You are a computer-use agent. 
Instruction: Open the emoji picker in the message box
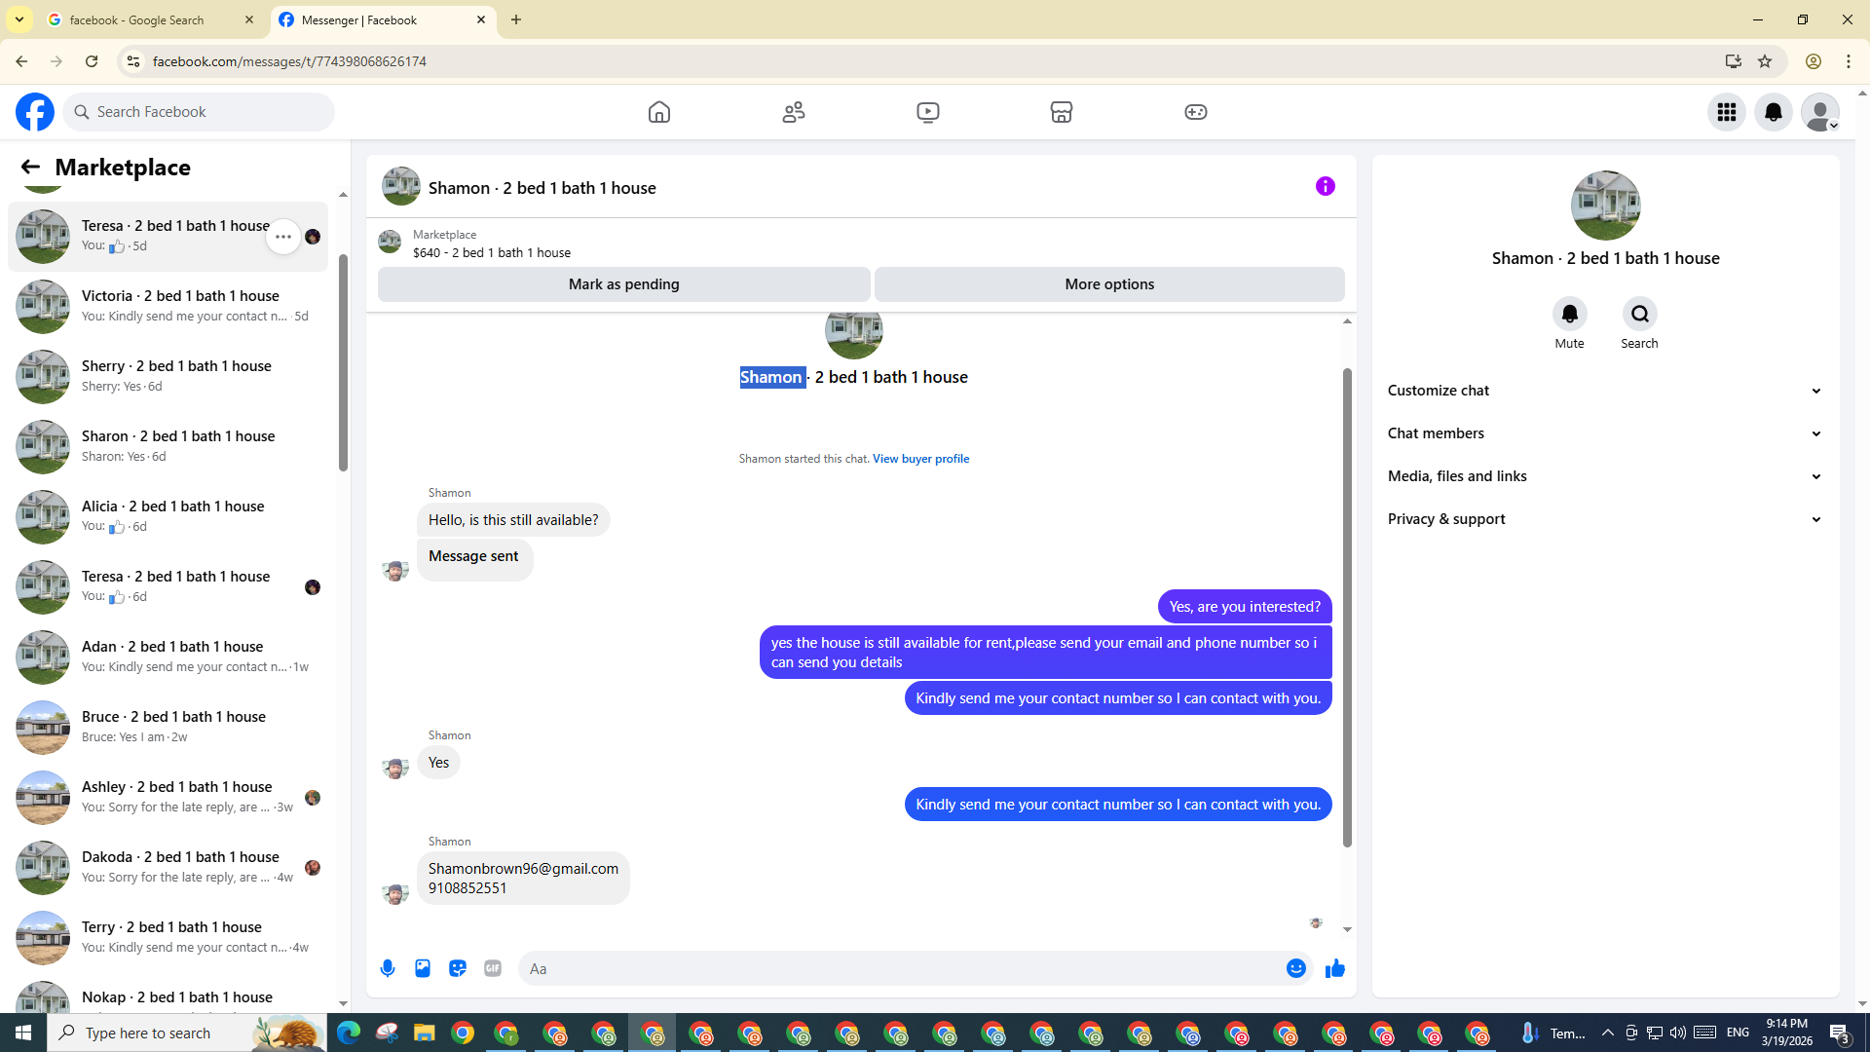[x=1295, y=968]
